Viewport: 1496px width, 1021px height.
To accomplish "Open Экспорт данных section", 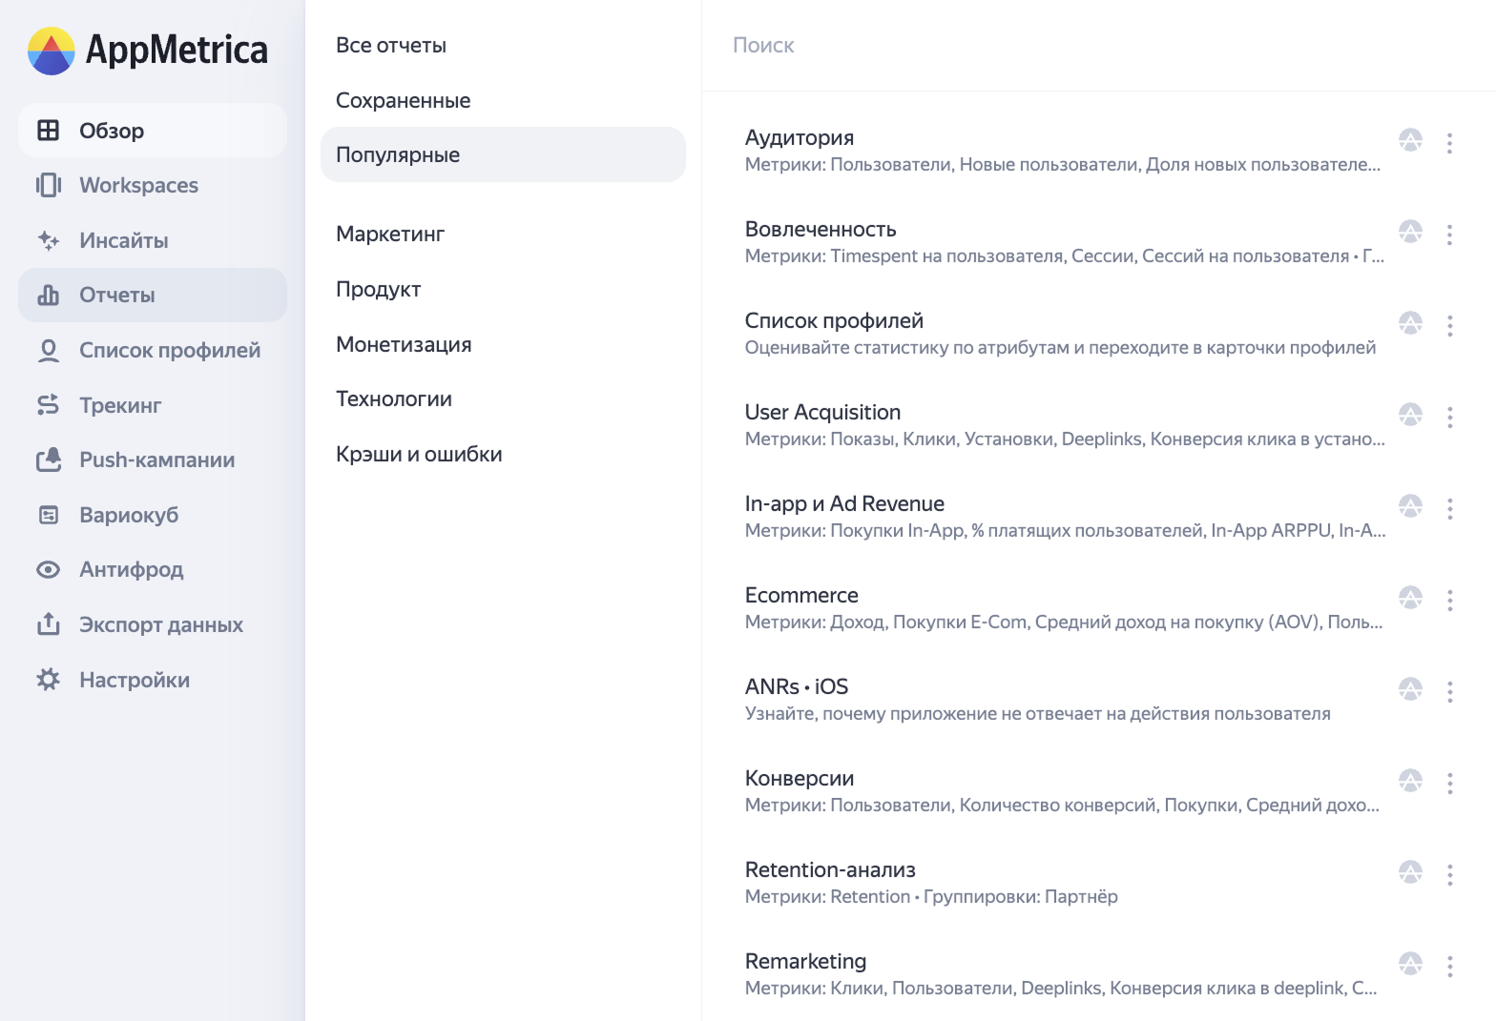I will pyautogui.click(x=160, y=624).
